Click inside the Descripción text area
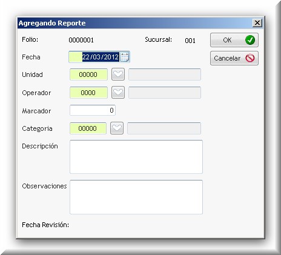The image size is (281, 255). (x=136, y=157)
